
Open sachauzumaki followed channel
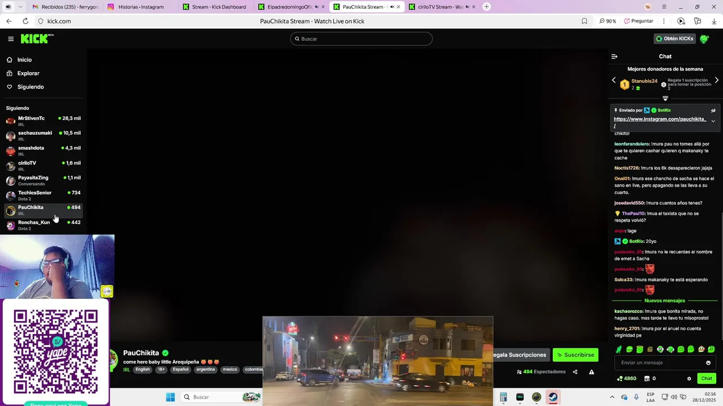pyautogui.click(x=43, y=136)
